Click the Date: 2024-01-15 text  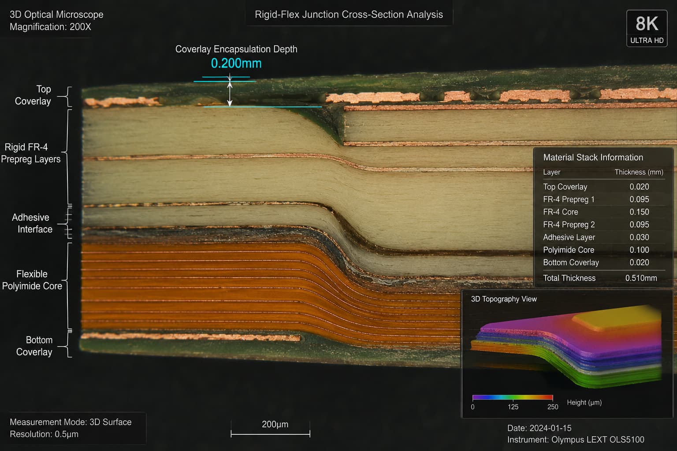click(x=539, y=428)
